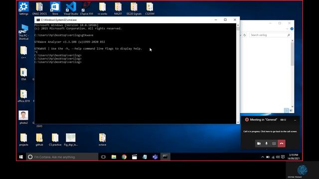Open the office 2019 folder
Viewport: 319px width, 179px height.
23,96
